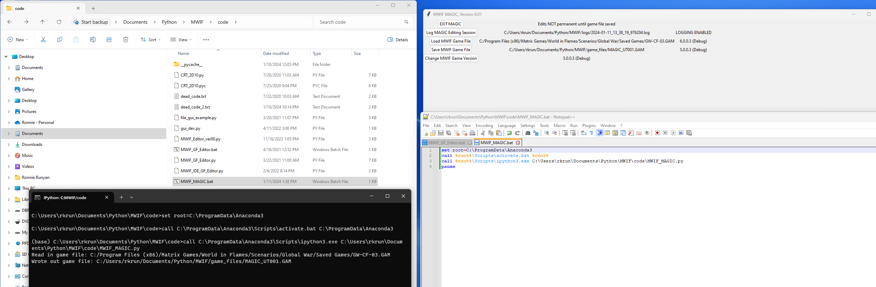Screen dimensions: 876x287
Task: Click Log MAGIC Editing Session button
Action: 451,33
